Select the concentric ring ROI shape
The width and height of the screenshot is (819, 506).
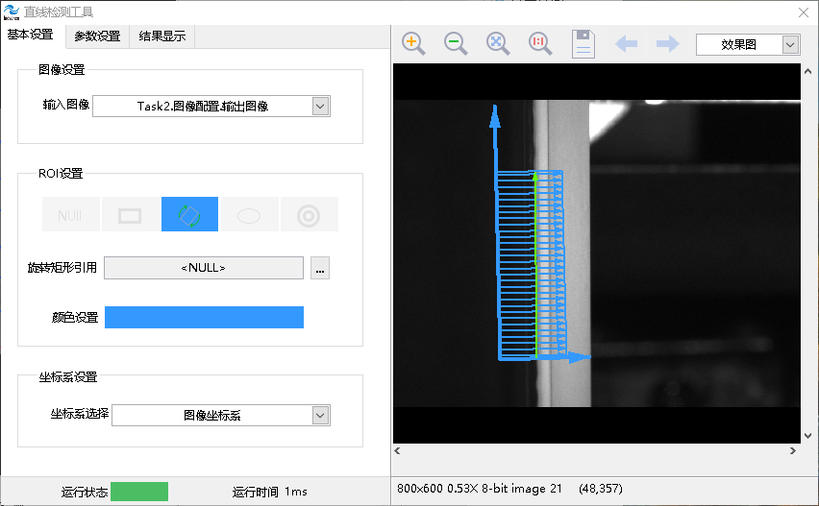309,215
